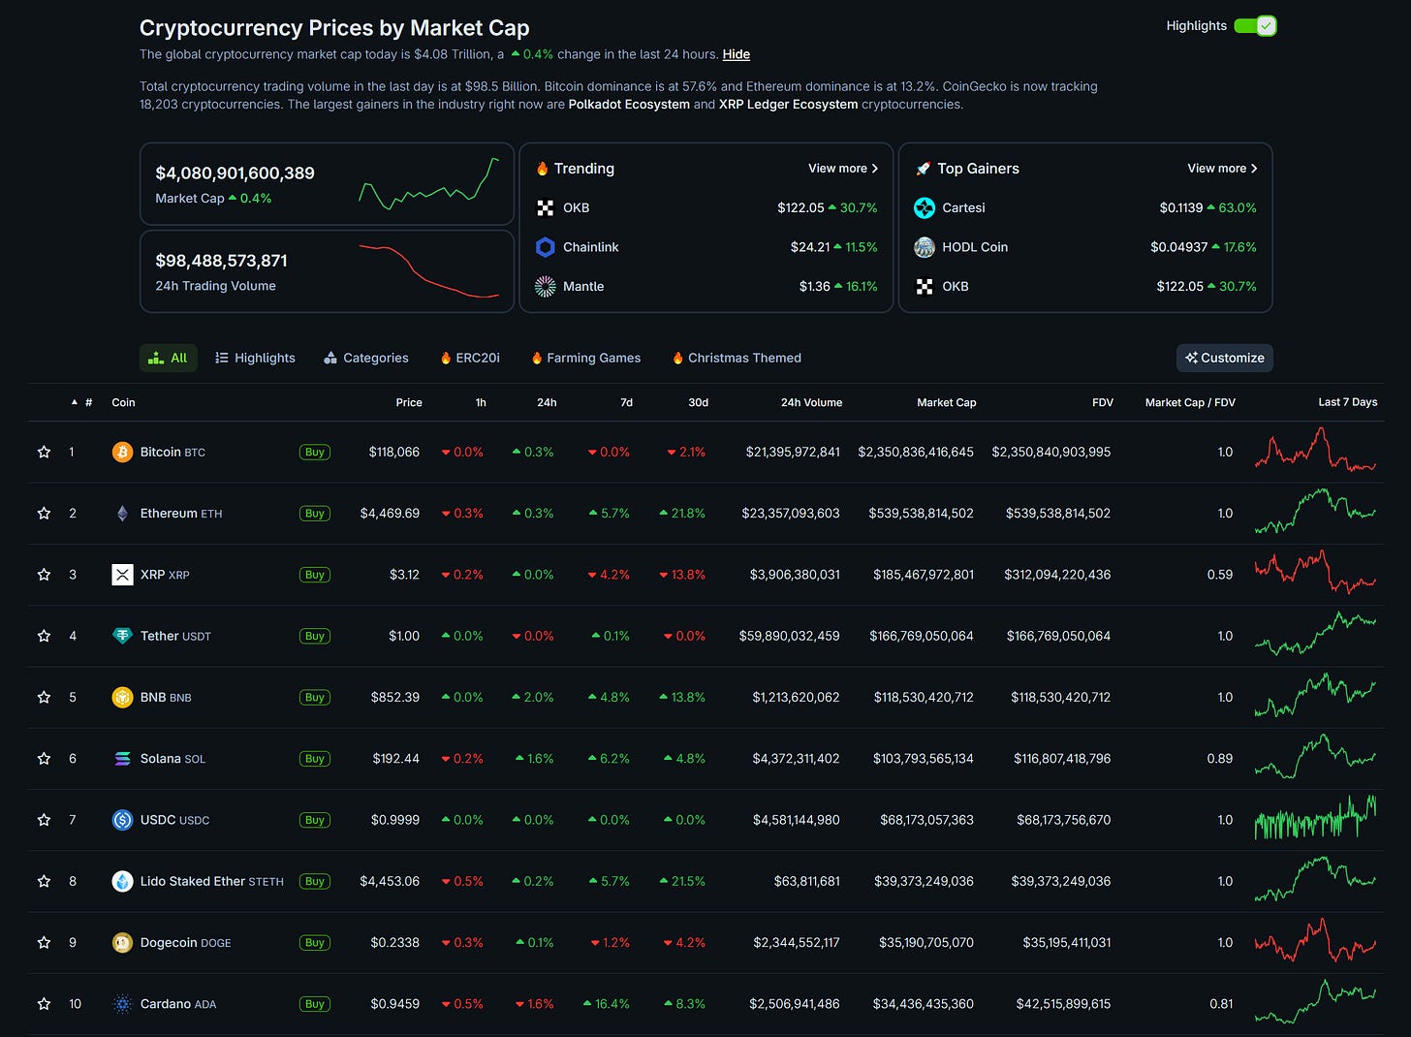
Task: Click the HODL Coin logo
Action: tap(925, 247)
